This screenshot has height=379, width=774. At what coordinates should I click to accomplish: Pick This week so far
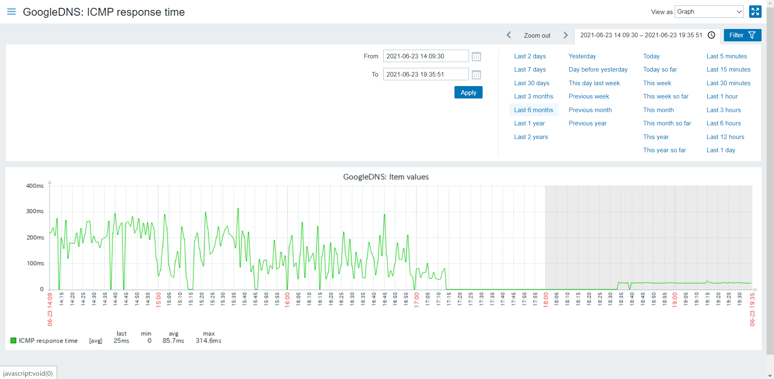coord(666,96)
